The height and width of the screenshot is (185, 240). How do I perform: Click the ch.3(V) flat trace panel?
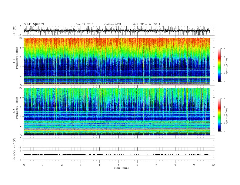click(x=119, y=143)
